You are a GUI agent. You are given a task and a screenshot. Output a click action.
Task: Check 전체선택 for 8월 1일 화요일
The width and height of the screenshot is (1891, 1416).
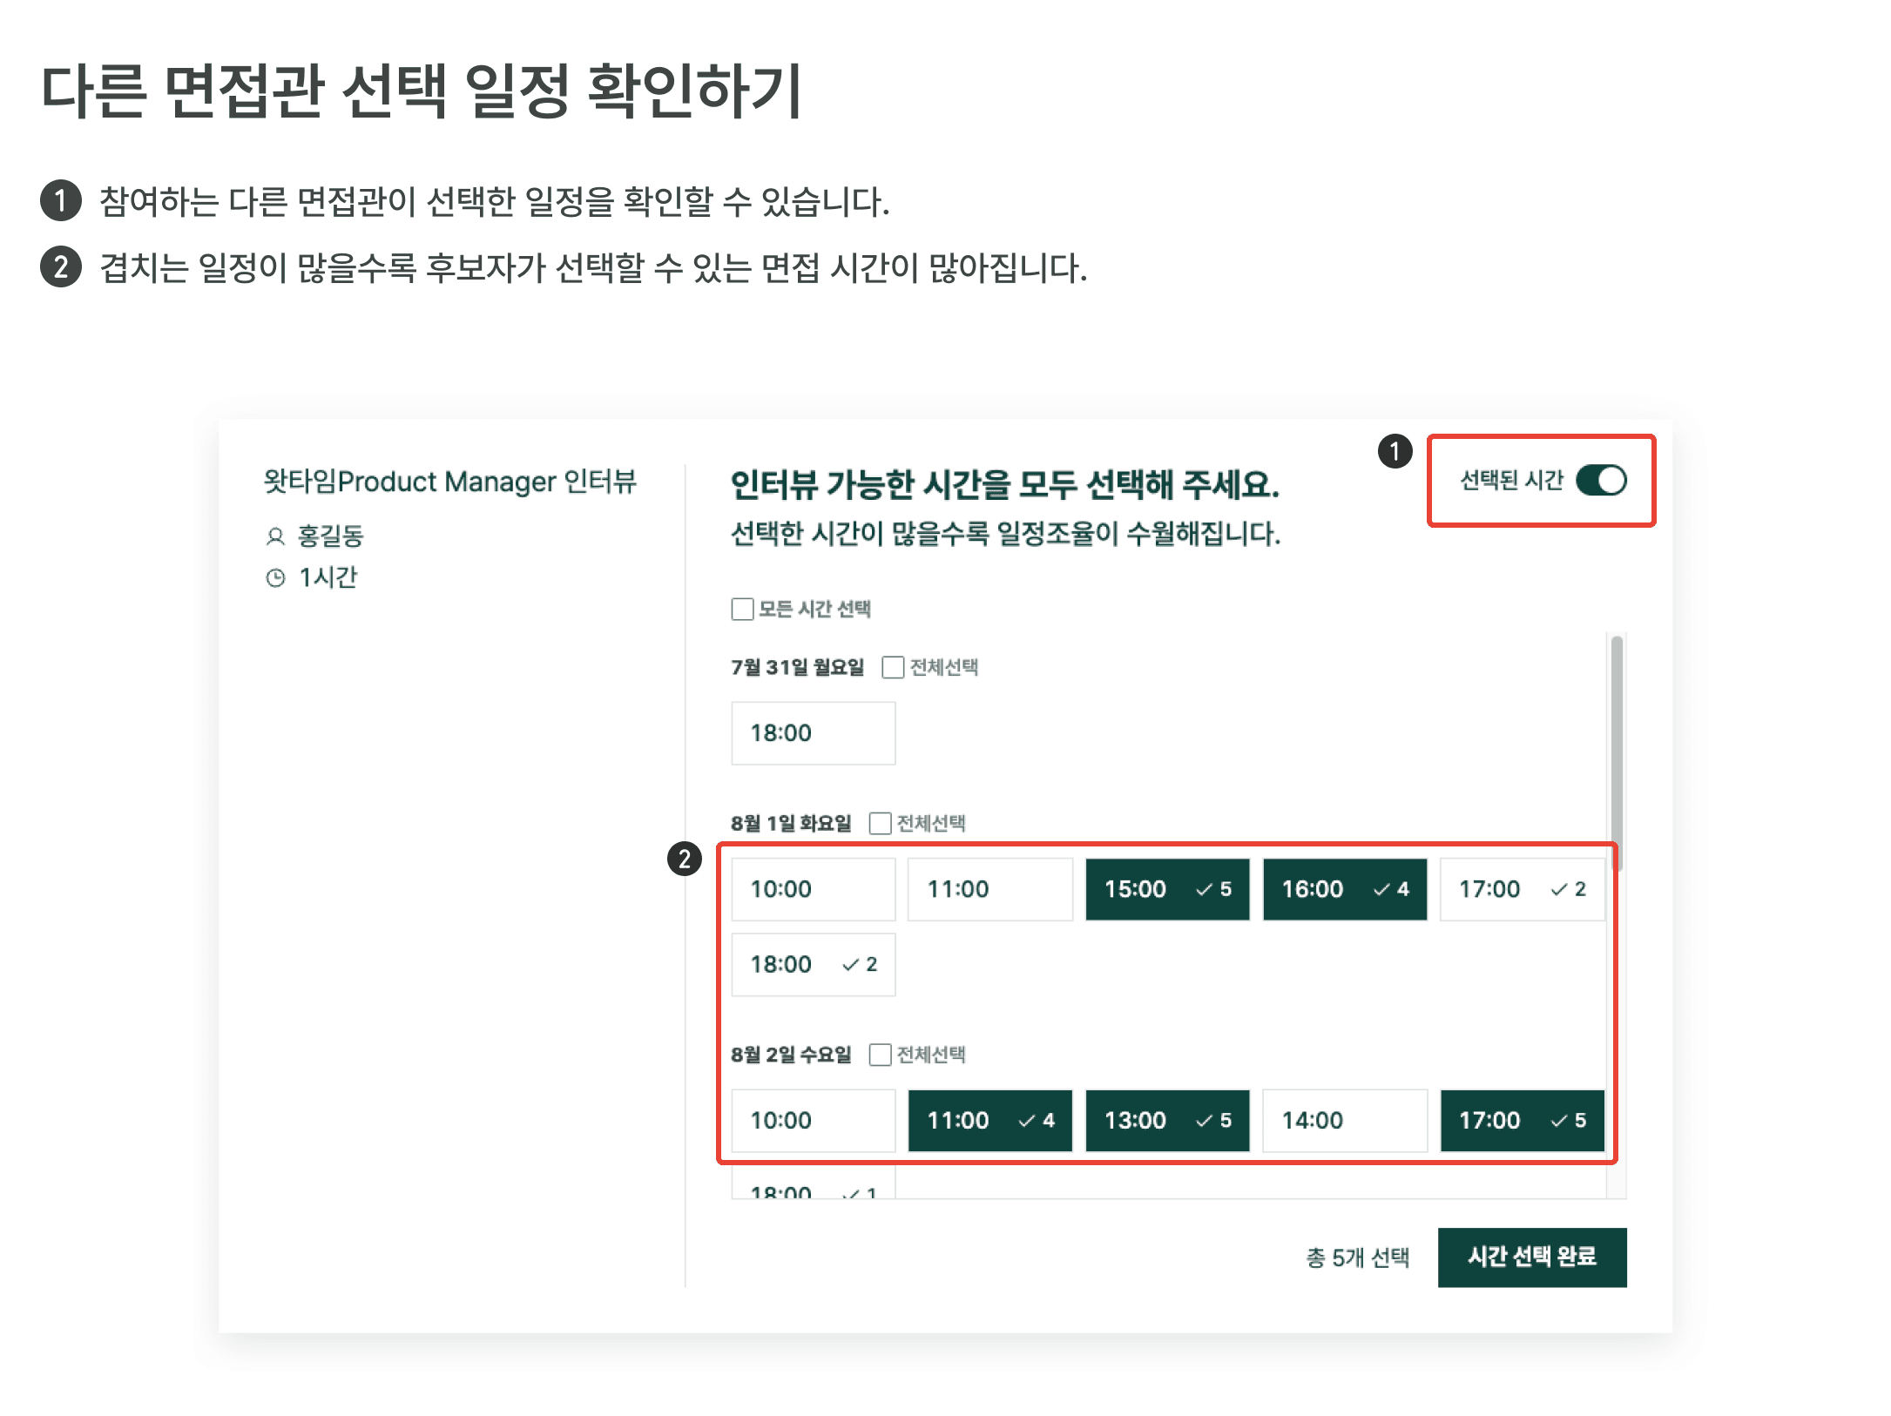(881, 823)
